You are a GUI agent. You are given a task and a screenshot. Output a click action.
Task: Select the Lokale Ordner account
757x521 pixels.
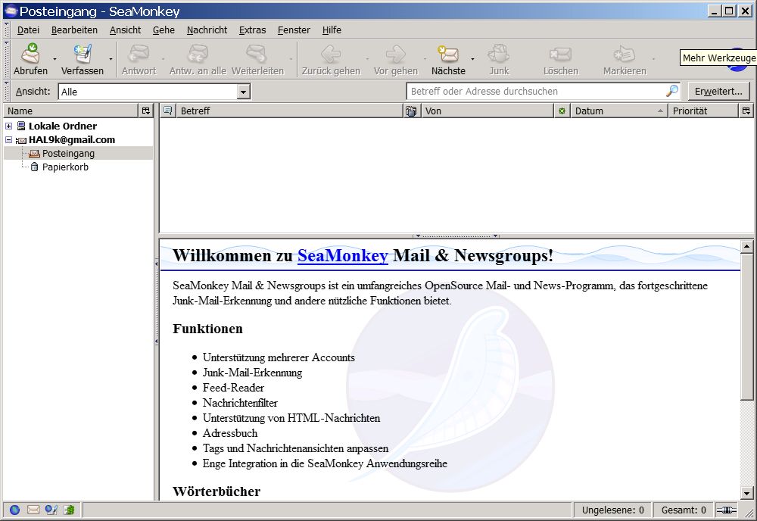63,126
